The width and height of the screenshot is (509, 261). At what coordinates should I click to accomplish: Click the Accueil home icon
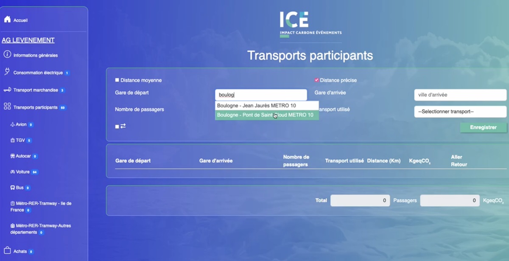(7, 20)
